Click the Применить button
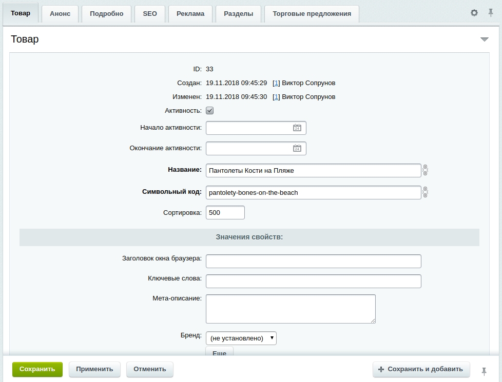Viewport: 502px width, 382px height. [94, 369]
